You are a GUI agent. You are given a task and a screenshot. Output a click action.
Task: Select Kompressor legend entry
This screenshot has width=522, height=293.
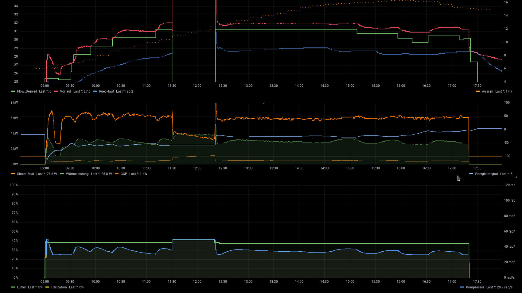[x=475, y=287]
